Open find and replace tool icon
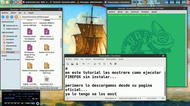190x106 pixels. pos(115,64)
